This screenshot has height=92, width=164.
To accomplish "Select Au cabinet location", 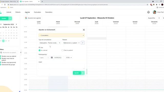I will coord(39,50).
